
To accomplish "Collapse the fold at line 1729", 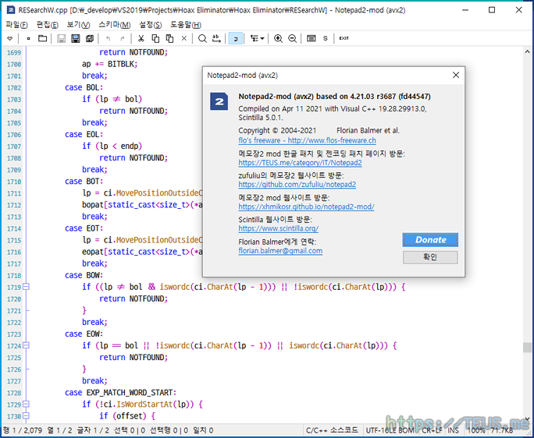I will [27, 404].
